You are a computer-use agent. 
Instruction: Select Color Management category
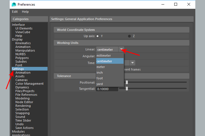pyautogui.click(x=29, y=84)
